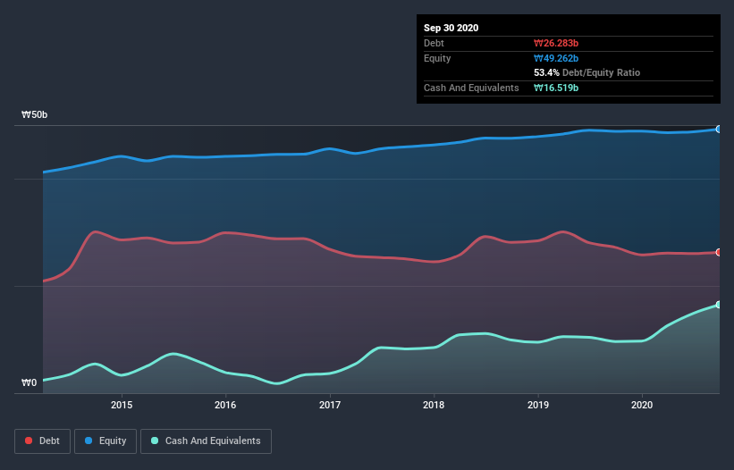Image resolution: width=734 pixels, height=470 pixels.
Task: Click the Debt label in the tooltip
Action: click(x=434, y=43)
